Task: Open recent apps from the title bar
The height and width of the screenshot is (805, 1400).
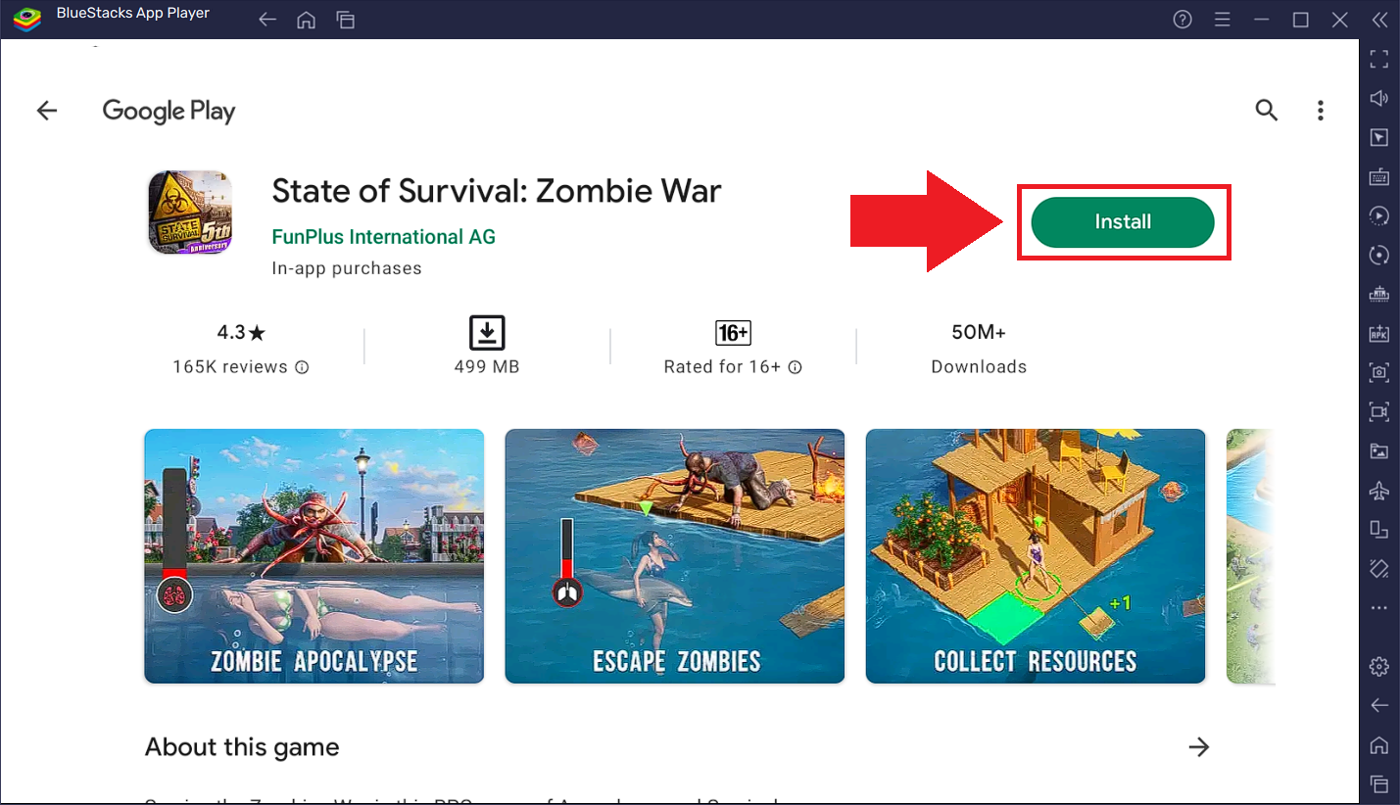Action: (345, 20)
